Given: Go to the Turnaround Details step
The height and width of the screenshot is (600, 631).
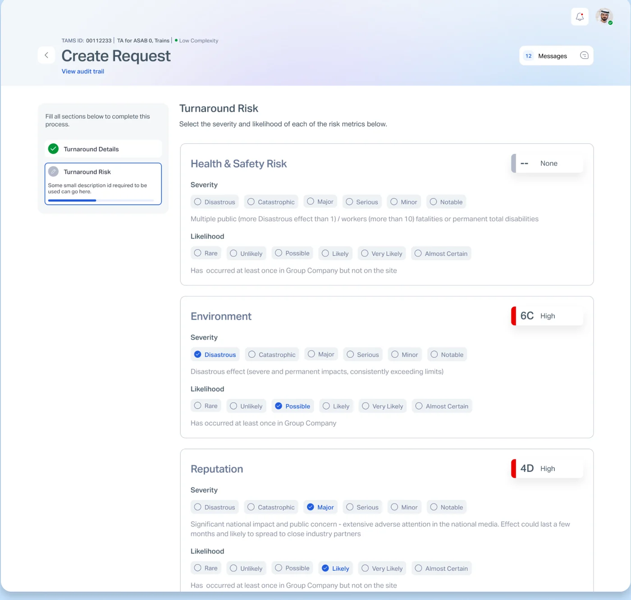Looking at the screenshot, I should tap(103, 149).
